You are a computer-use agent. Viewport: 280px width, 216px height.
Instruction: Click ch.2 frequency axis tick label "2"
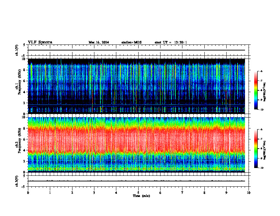(x=24, y=161)
